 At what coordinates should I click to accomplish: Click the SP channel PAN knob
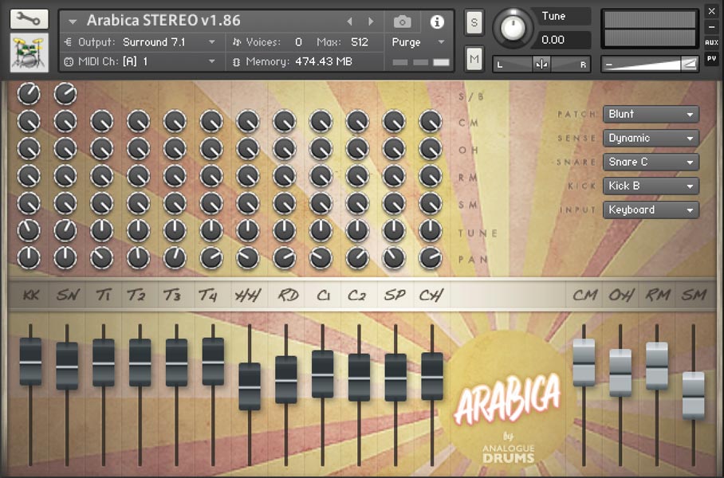(x=394, y=257)
